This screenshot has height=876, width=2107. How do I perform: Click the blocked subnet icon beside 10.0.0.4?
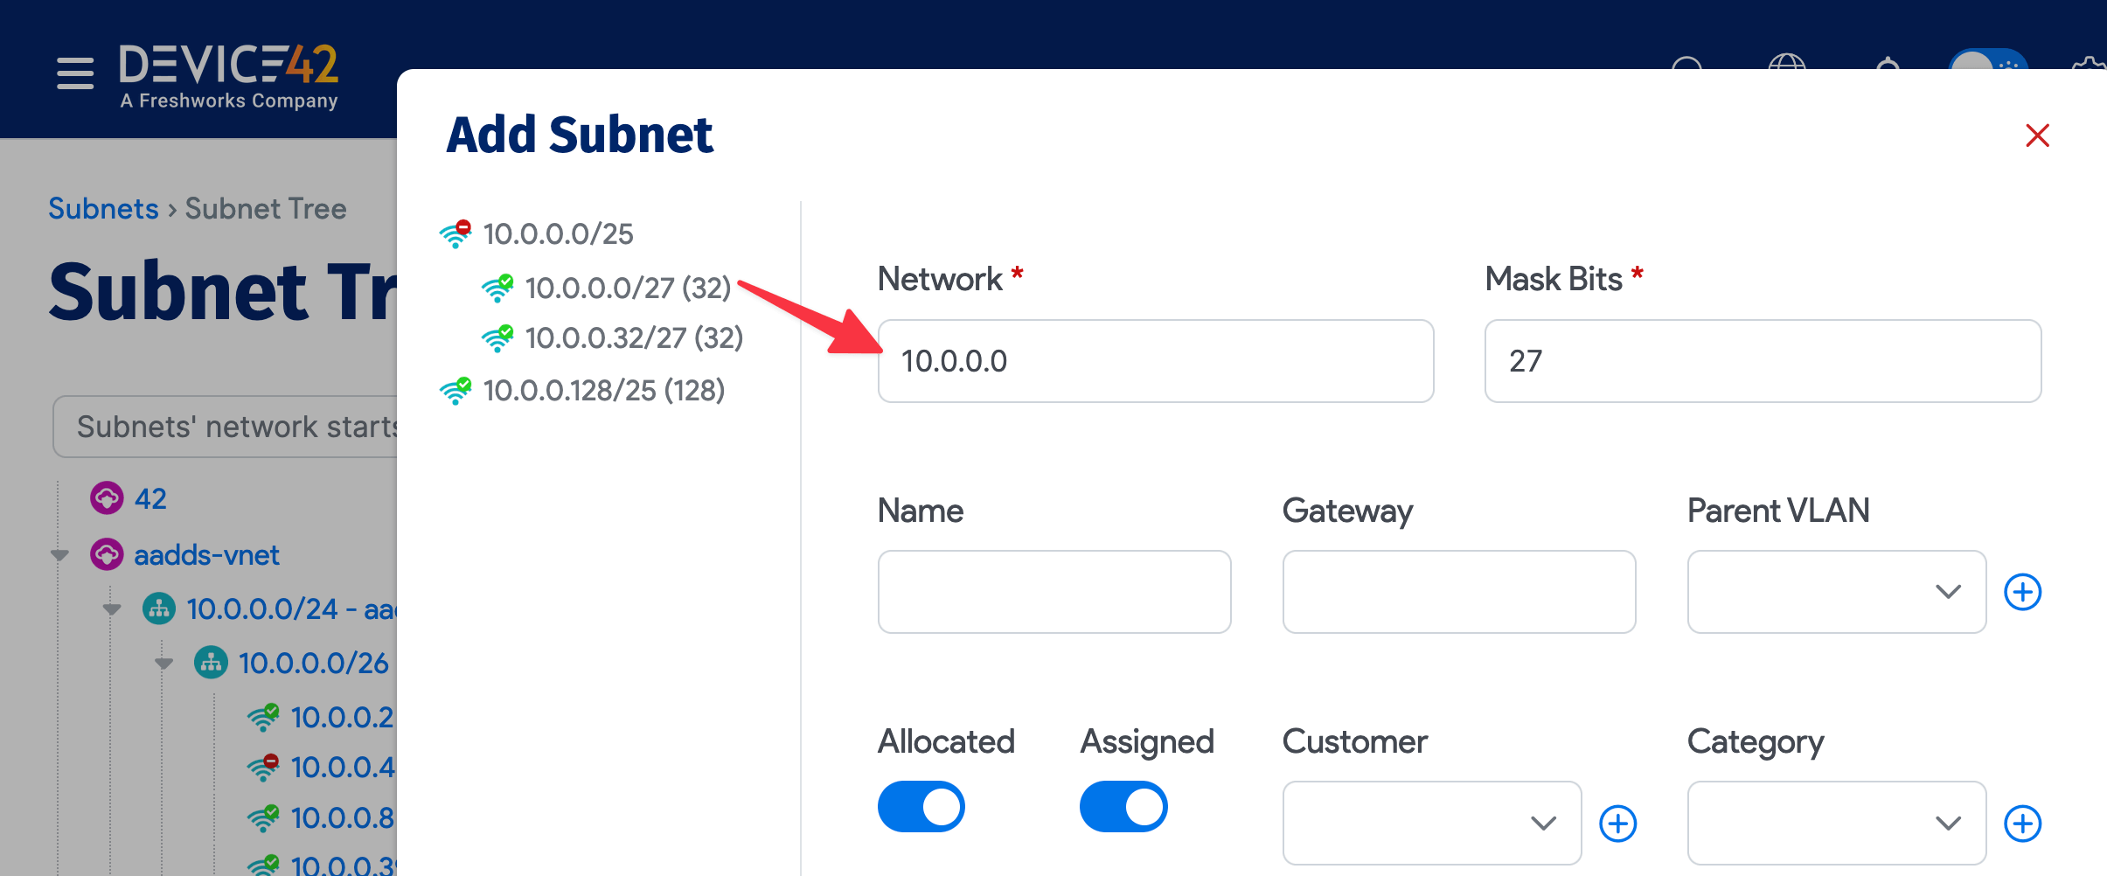pos(265,767)
